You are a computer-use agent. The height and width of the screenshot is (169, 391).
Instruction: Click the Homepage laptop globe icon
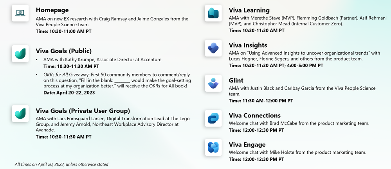(20, 13)
